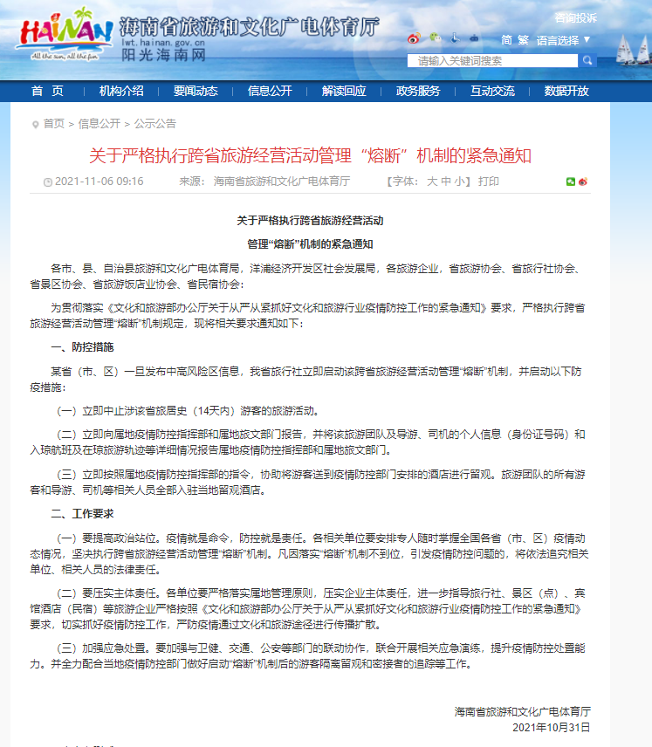Click the search magnifier button
652x747 pixels.
coord(587,60)
